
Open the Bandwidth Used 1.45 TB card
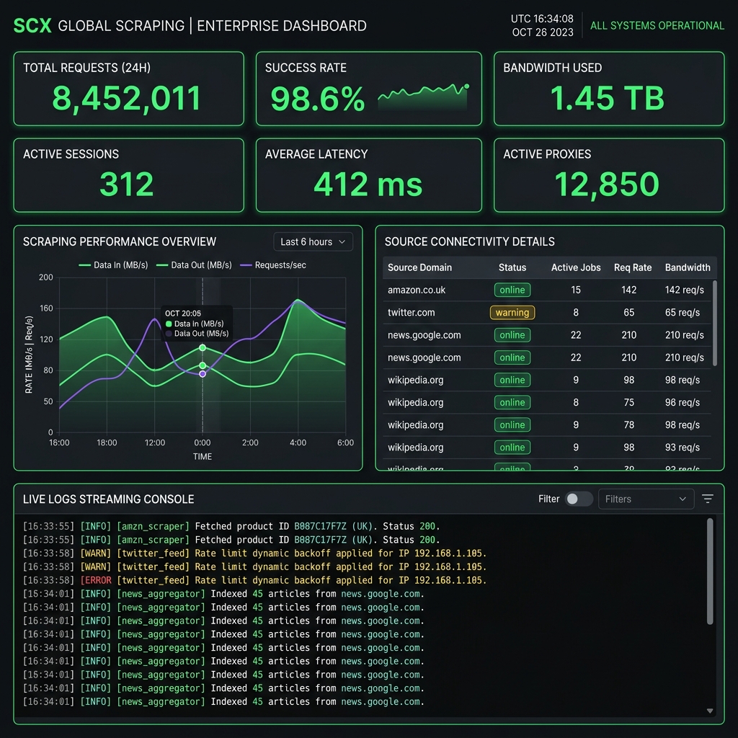[x=608, y=89]
